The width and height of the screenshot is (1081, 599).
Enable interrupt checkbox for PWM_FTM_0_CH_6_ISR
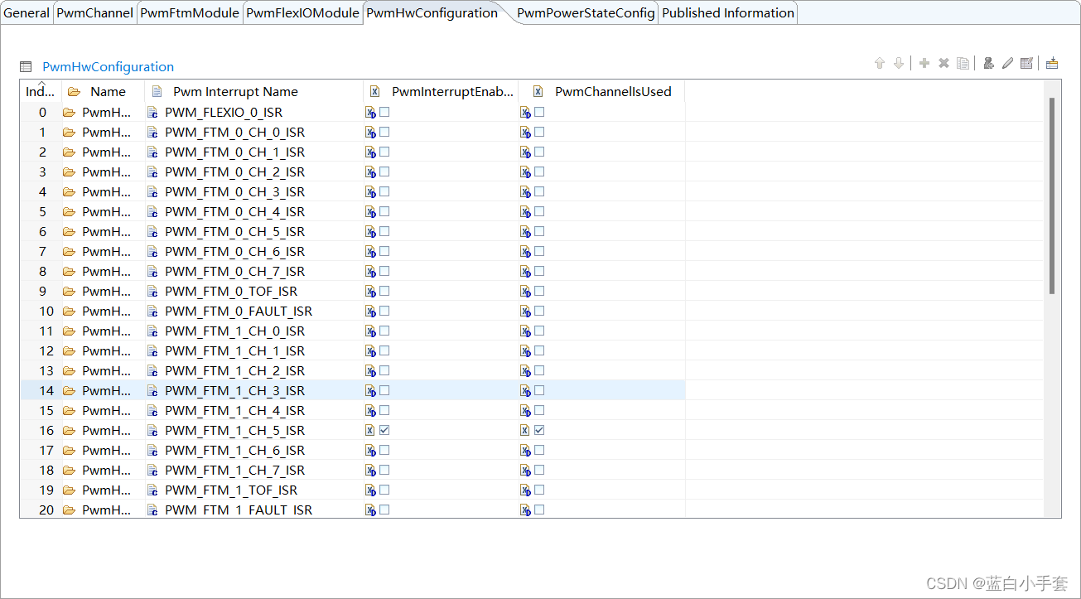384,251
